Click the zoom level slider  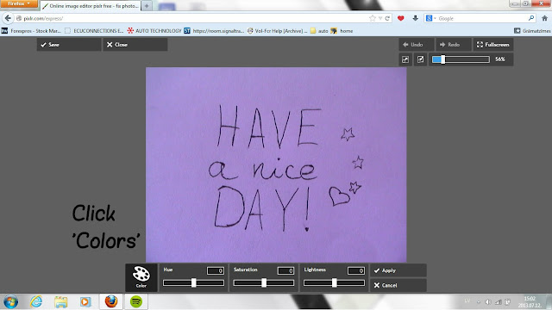[461, 59]
